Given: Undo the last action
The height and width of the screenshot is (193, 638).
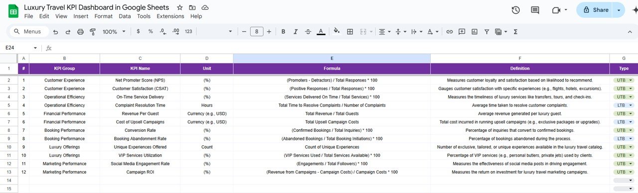Looking at the screenshot, I should [x=55, y=32].
